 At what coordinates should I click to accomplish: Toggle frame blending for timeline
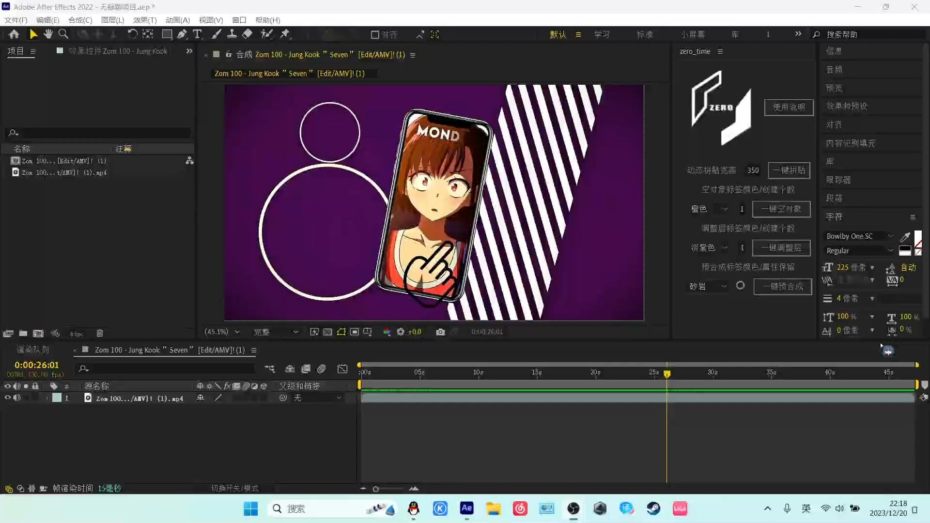(306, 369)
